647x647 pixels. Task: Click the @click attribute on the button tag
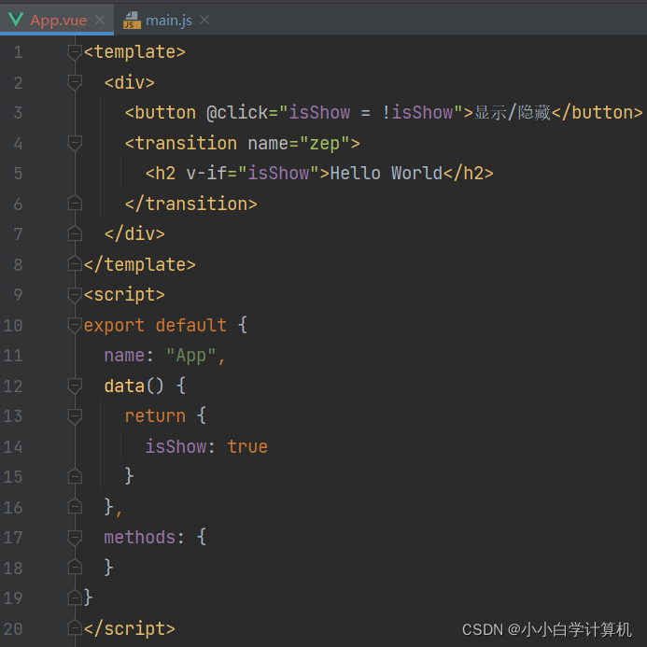(237, 113)
